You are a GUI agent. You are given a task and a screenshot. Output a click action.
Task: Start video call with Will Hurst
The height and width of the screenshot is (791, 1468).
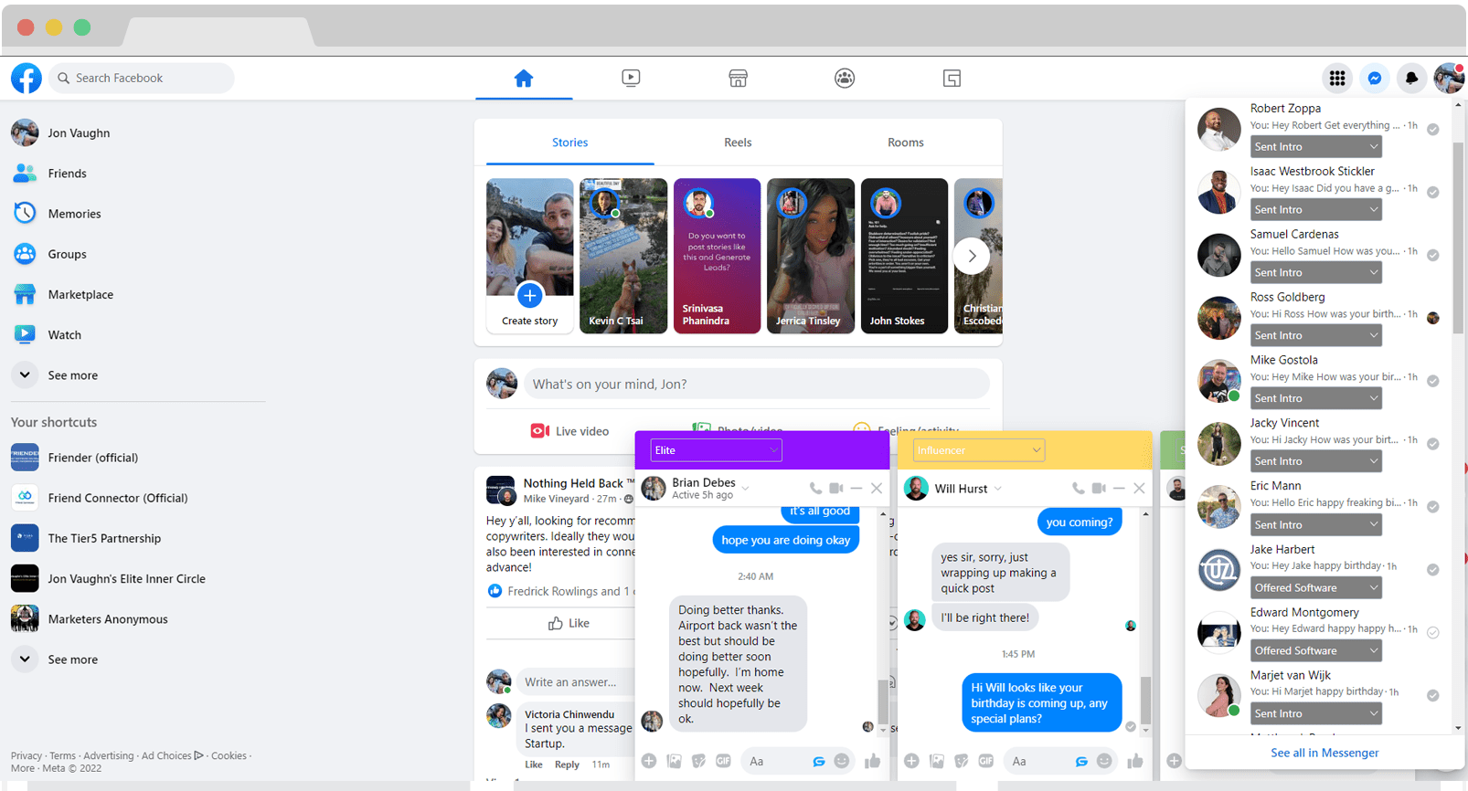click(x=1099, y=489)
